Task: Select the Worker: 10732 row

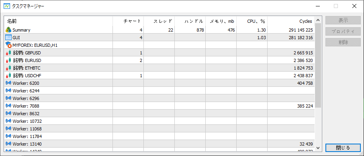Action: click(160, 121)
